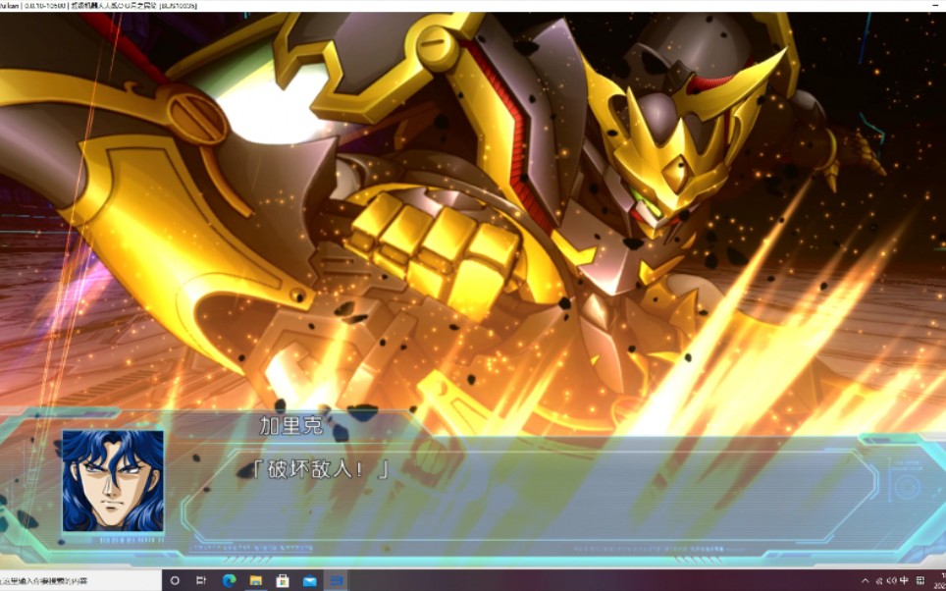Screen dimensions: 946x591
Task: Select the active emulator taskbar icon
Action: pos(336,581)
